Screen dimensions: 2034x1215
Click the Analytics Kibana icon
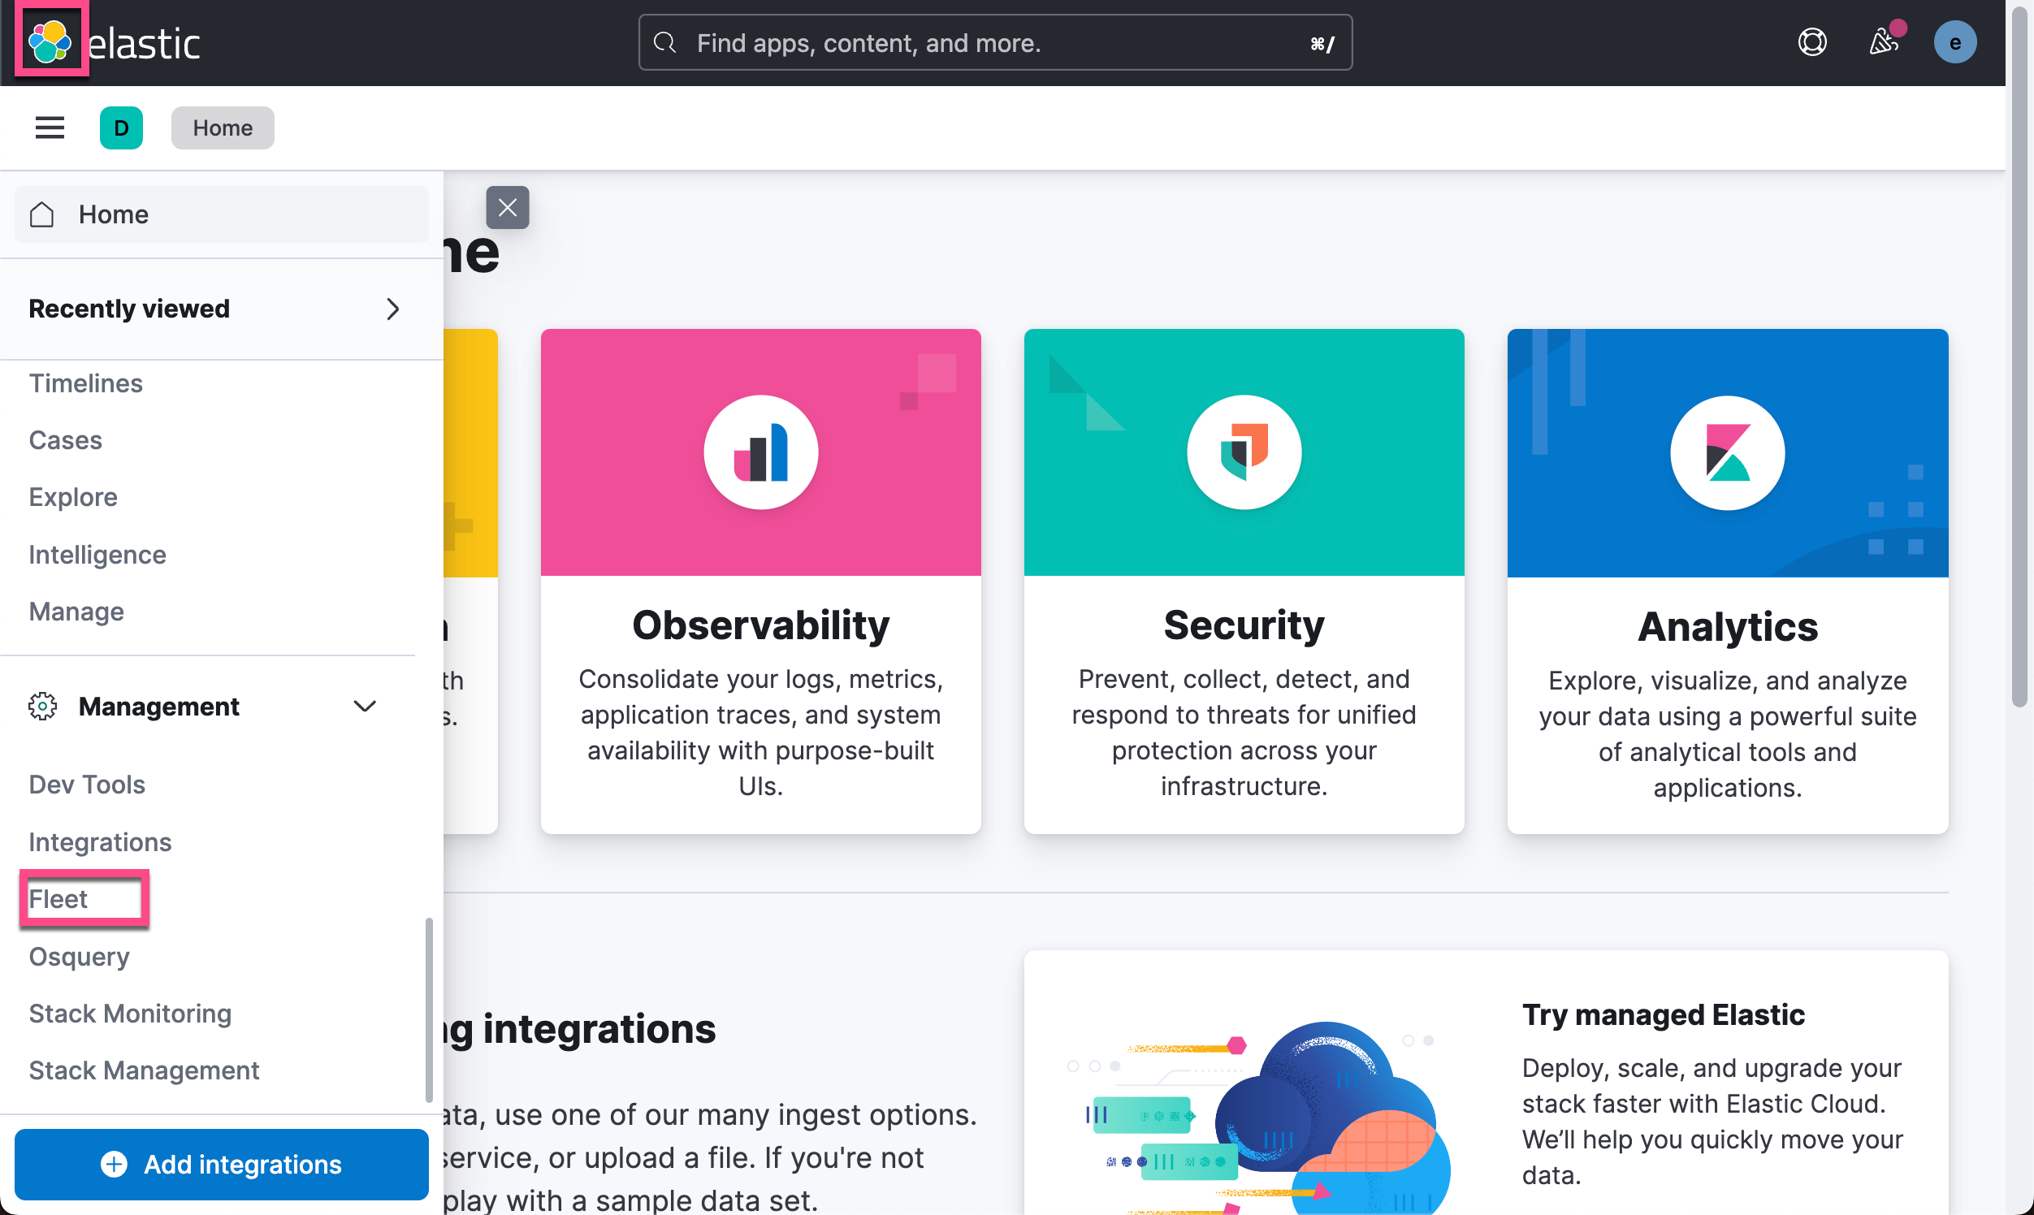click(x=1726, y=452)
